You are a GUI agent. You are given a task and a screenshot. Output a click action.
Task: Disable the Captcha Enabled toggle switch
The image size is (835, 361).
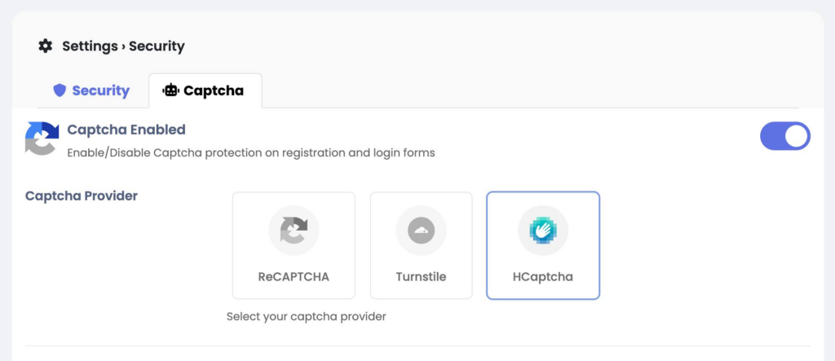click(x=785, y=136)
